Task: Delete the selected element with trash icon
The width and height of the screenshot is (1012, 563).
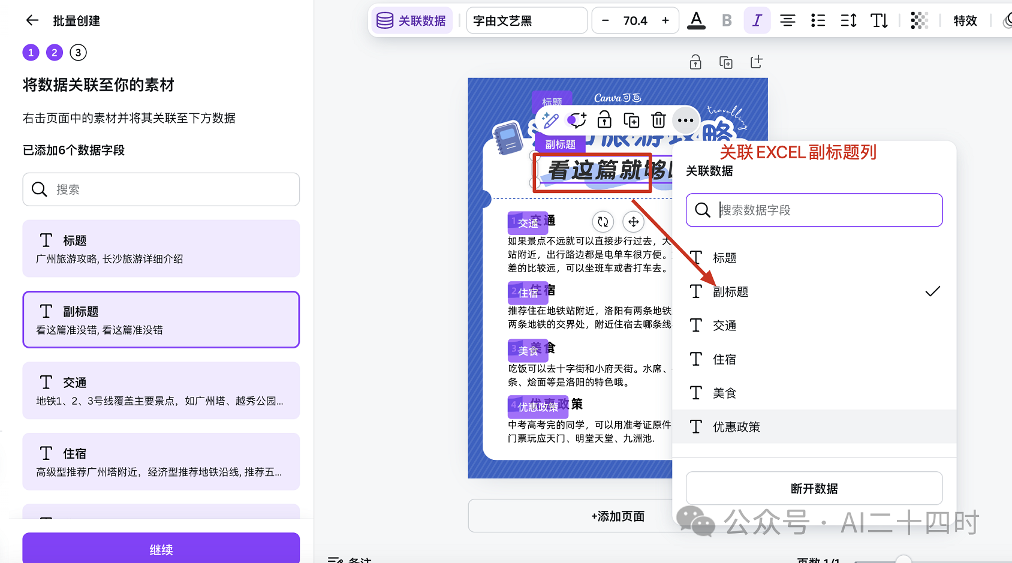Action: click(658, 121)
